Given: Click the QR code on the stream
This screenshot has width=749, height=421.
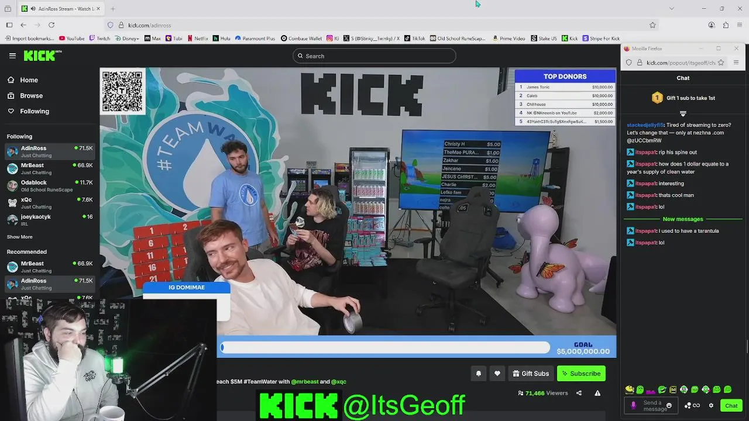Looking at the screenshot, I should (x=122, y=91).
